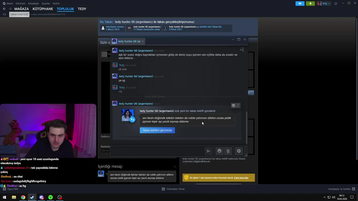This screenshot has height=201, width=358.
Task: Open the Oyunlar menu
Action: click(x=46, y=4)
